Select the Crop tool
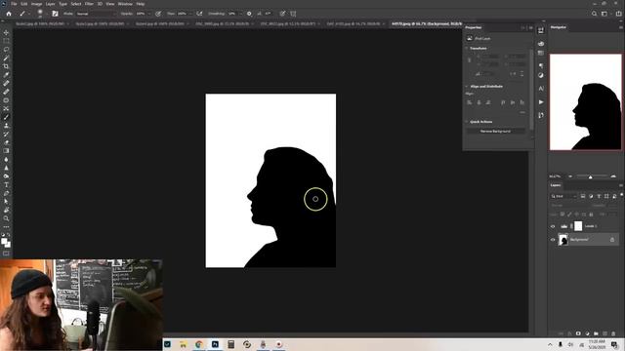 click(x=6, y=66)
